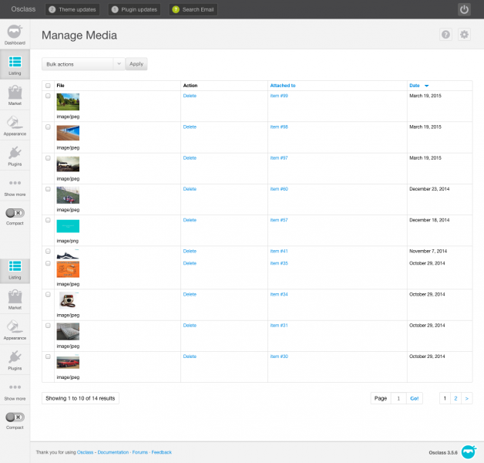Tick the checkbox for item #99 row
This screenshot has width=484, height=463.
pyautogui.click(x=48, y=96)
